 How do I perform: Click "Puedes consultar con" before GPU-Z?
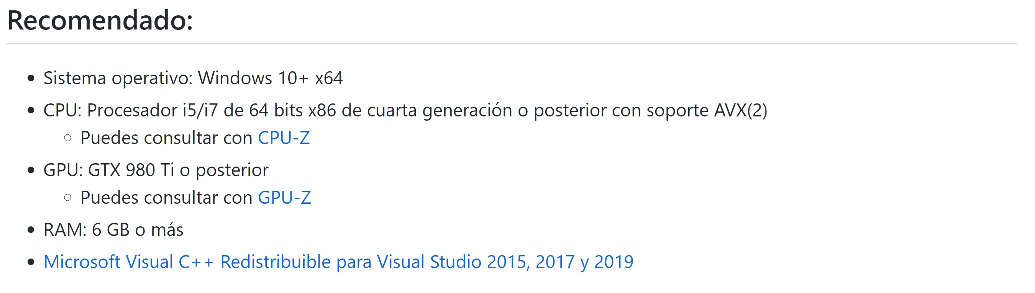click(x=166, y=198)
